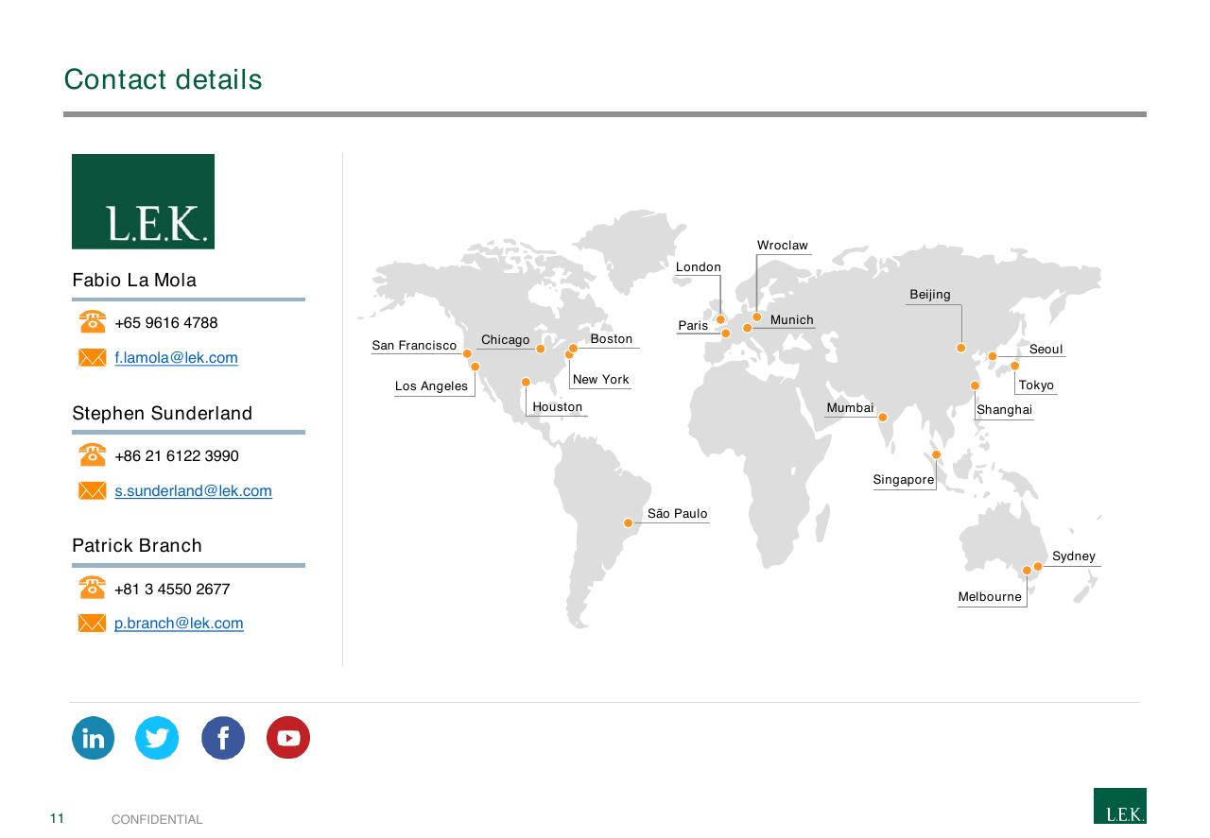Click the orange Mumbai map marker

883,417
